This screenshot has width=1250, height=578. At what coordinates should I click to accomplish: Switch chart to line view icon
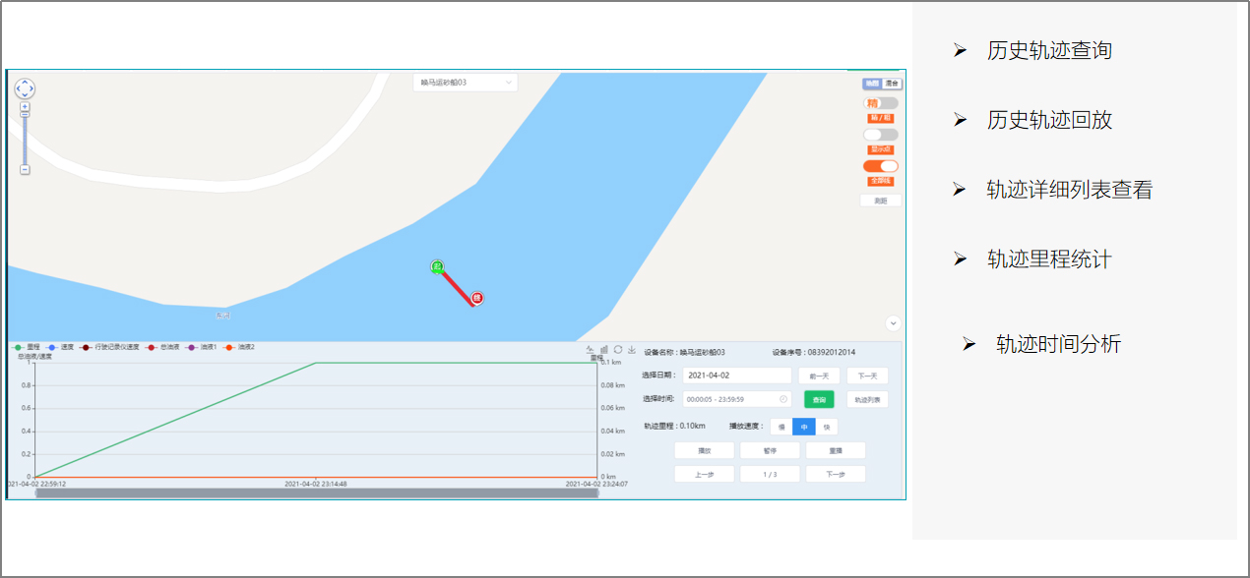[x=591, y=350]
